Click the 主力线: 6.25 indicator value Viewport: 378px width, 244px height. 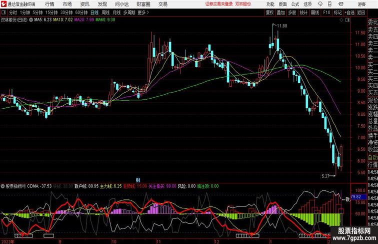[111, 186]
